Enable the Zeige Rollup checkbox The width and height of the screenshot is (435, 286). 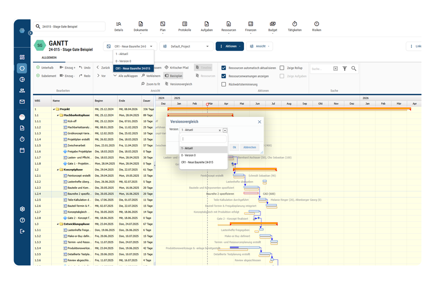[x=282, y=68]
